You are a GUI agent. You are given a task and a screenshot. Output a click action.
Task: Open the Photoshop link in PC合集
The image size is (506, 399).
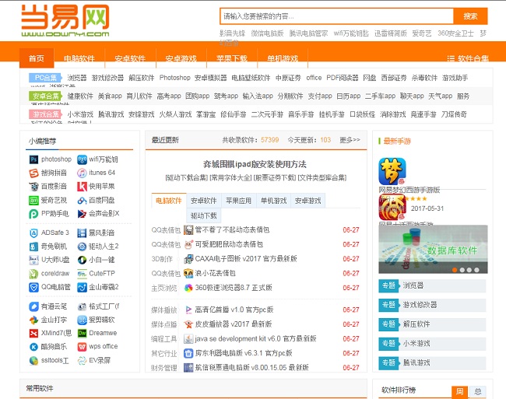pos(175,78)
